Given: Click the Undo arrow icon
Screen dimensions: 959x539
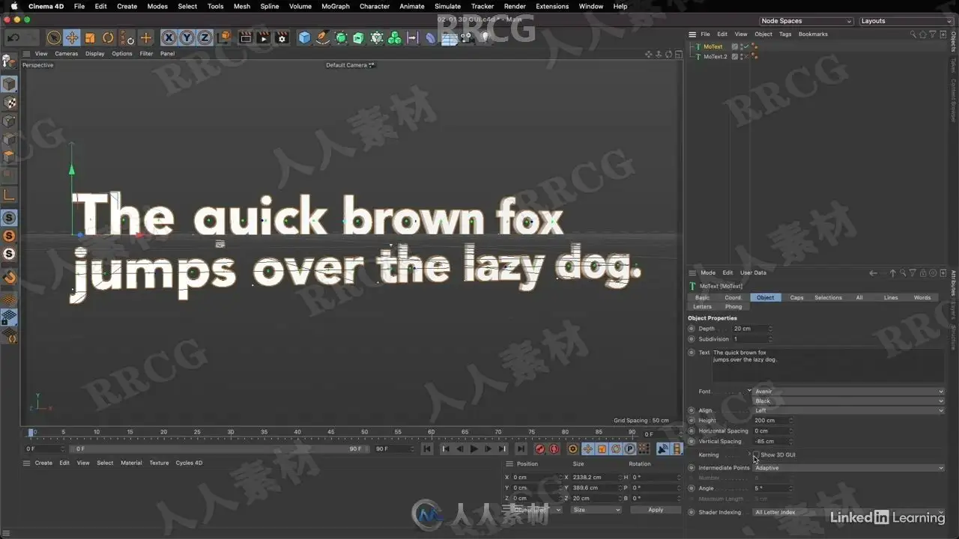Looking at the screenshot, I should click(13, 37).
